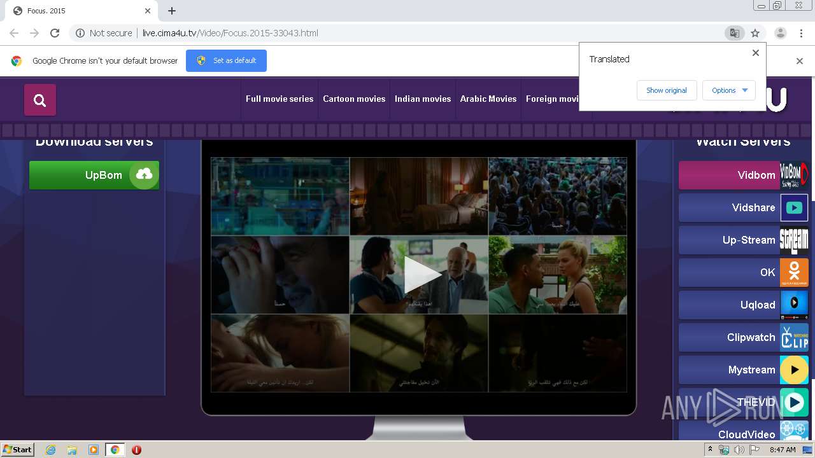Image resolution: width=815 pixels, height=458 pixels.
Task: Click the Action Center flag icon
Action: click(755, 450)
